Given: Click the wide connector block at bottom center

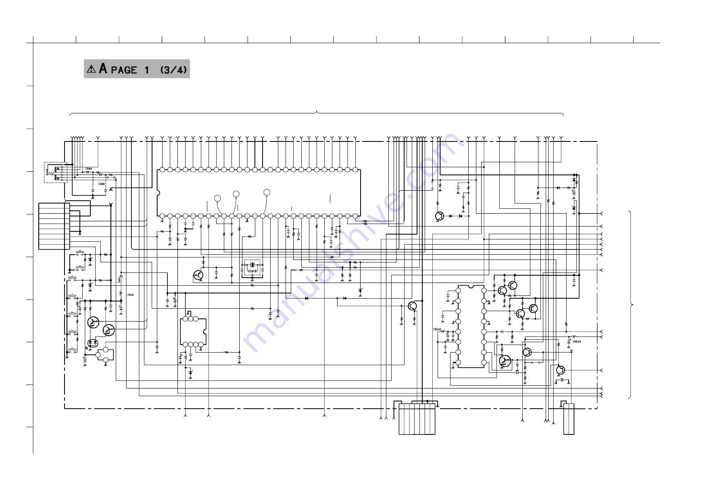Looking at the screenshot, I should (417, 419).
